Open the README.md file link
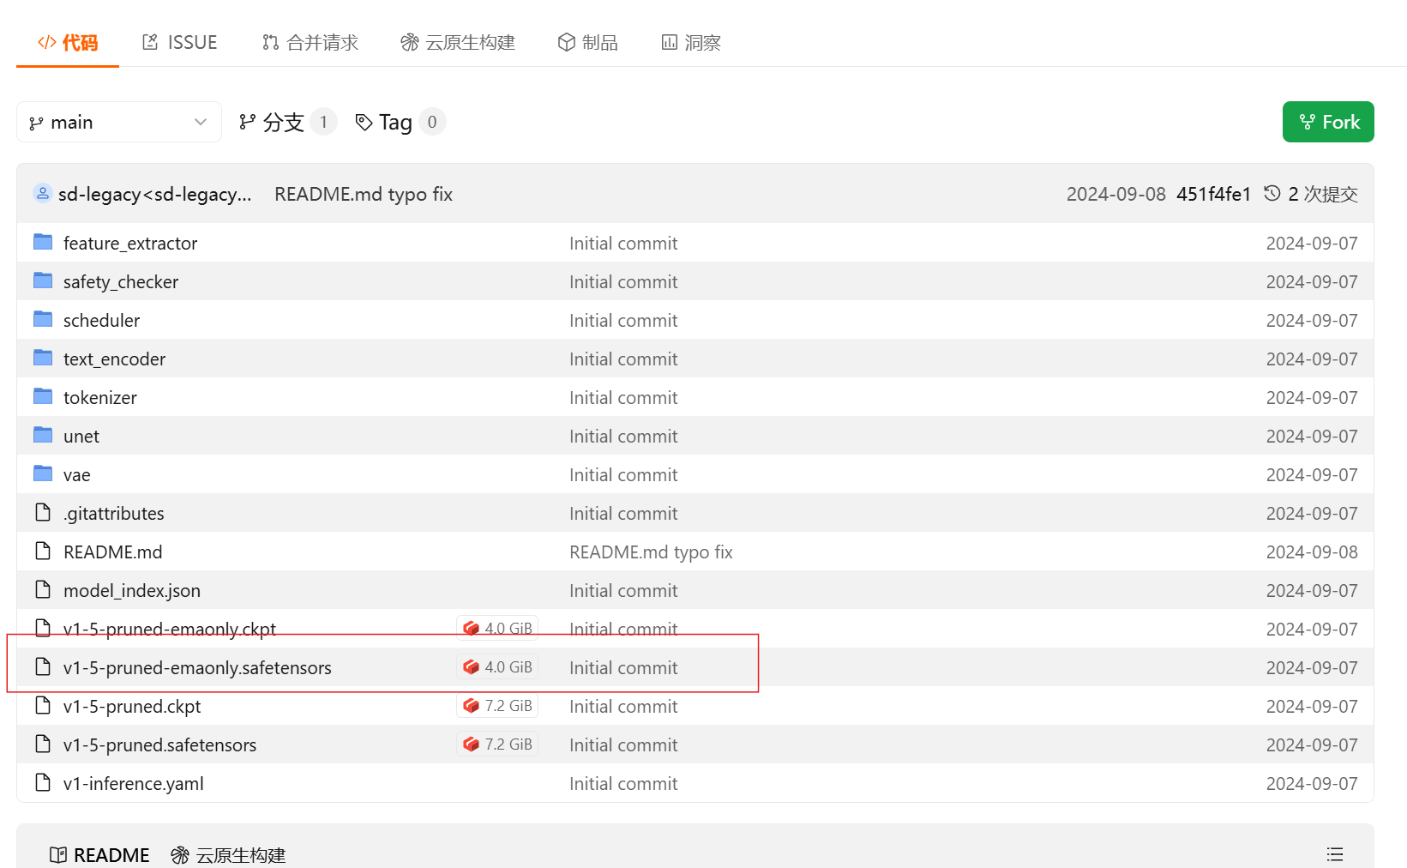This screenshot has height=868, width=1407. 112,552
